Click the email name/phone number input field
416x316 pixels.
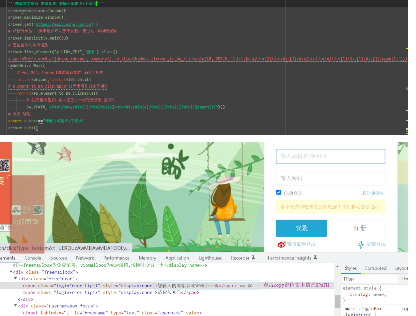[331, 156]
